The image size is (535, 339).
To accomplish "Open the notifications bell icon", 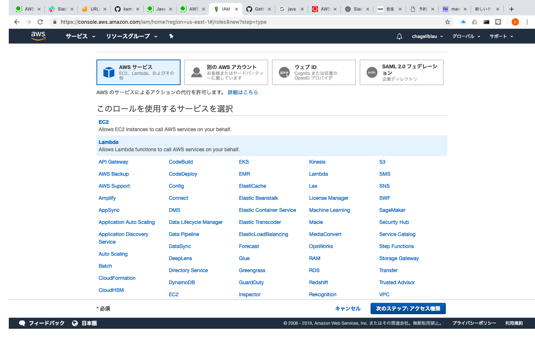I will point(399,36).
